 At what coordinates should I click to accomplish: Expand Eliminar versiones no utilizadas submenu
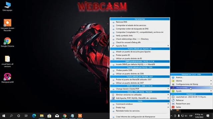[x=168, y=95]
